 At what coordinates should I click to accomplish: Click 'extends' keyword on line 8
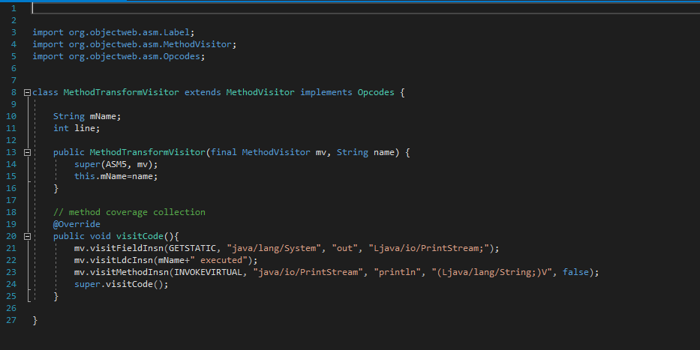pos(203,92)
